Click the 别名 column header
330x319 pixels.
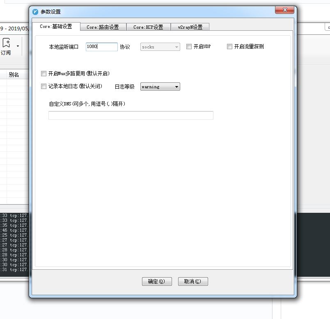[14, 74]
